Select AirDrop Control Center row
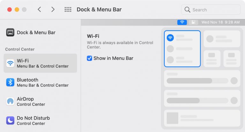This screenshot has width=245, height=132. (40, 101)
